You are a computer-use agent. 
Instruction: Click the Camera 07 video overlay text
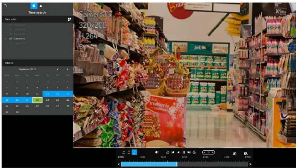95,14
